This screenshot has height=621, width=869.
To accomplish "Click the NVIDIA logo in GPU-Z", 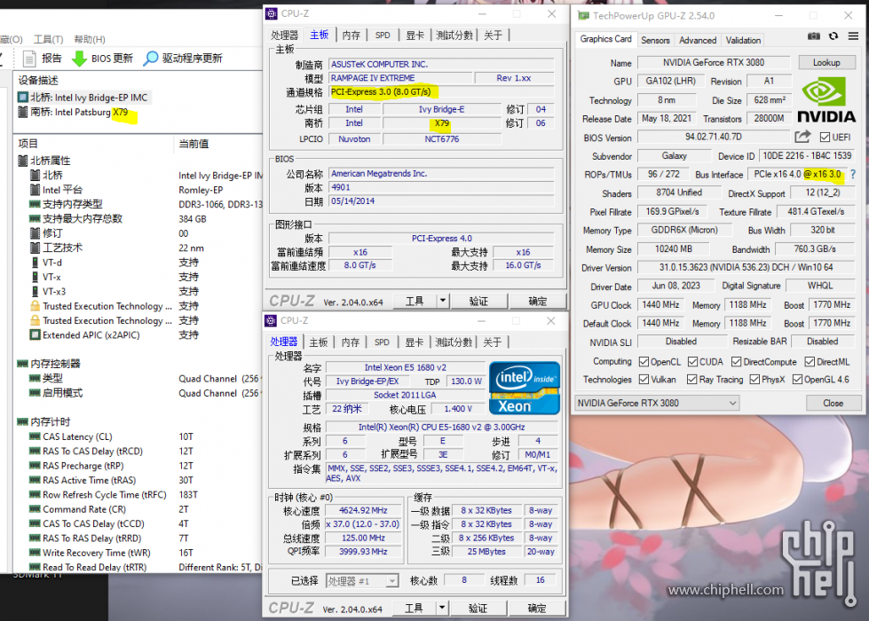I will click(x=826, y=100).
